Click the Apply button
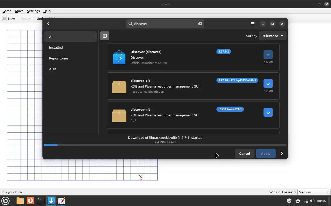This screenshot has height=206, width=331. click(x=266, y=153)
